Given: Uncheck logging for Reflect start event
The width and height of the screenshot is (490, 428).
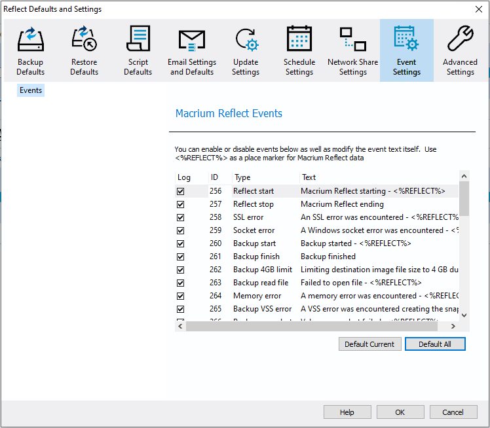Looking at the screenshot, I should point(181,191).
